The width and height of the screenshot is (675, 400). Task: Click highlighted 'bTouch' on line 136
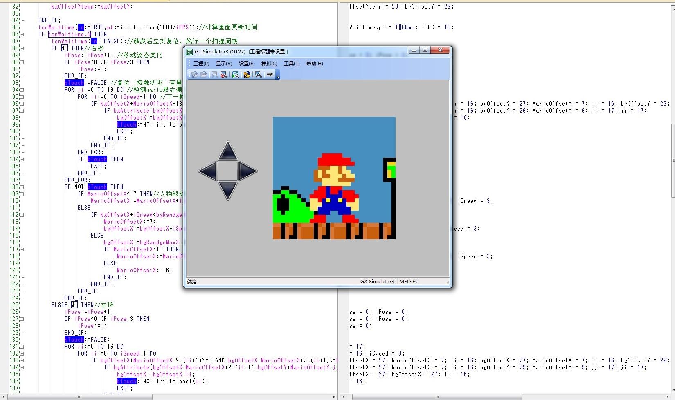(127, 381)
